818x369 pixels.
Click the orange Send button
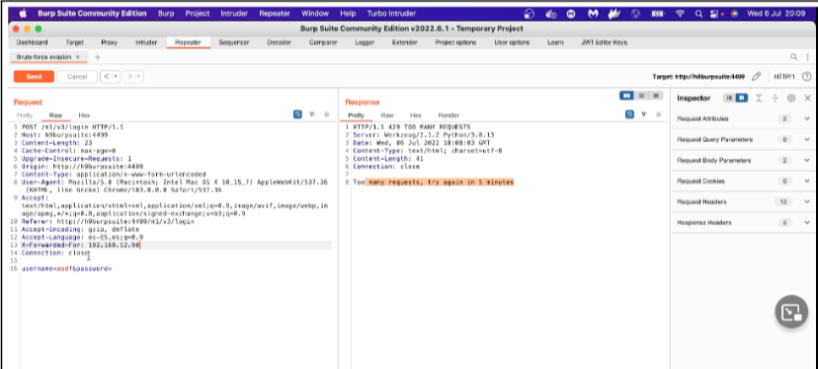(34, 77)
